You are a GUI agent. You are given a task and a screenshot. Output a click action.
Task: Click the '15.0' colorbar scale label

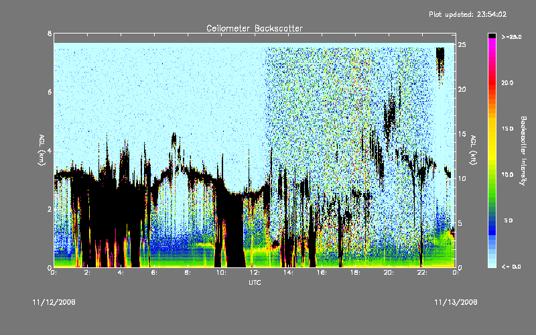coord(507,129)
